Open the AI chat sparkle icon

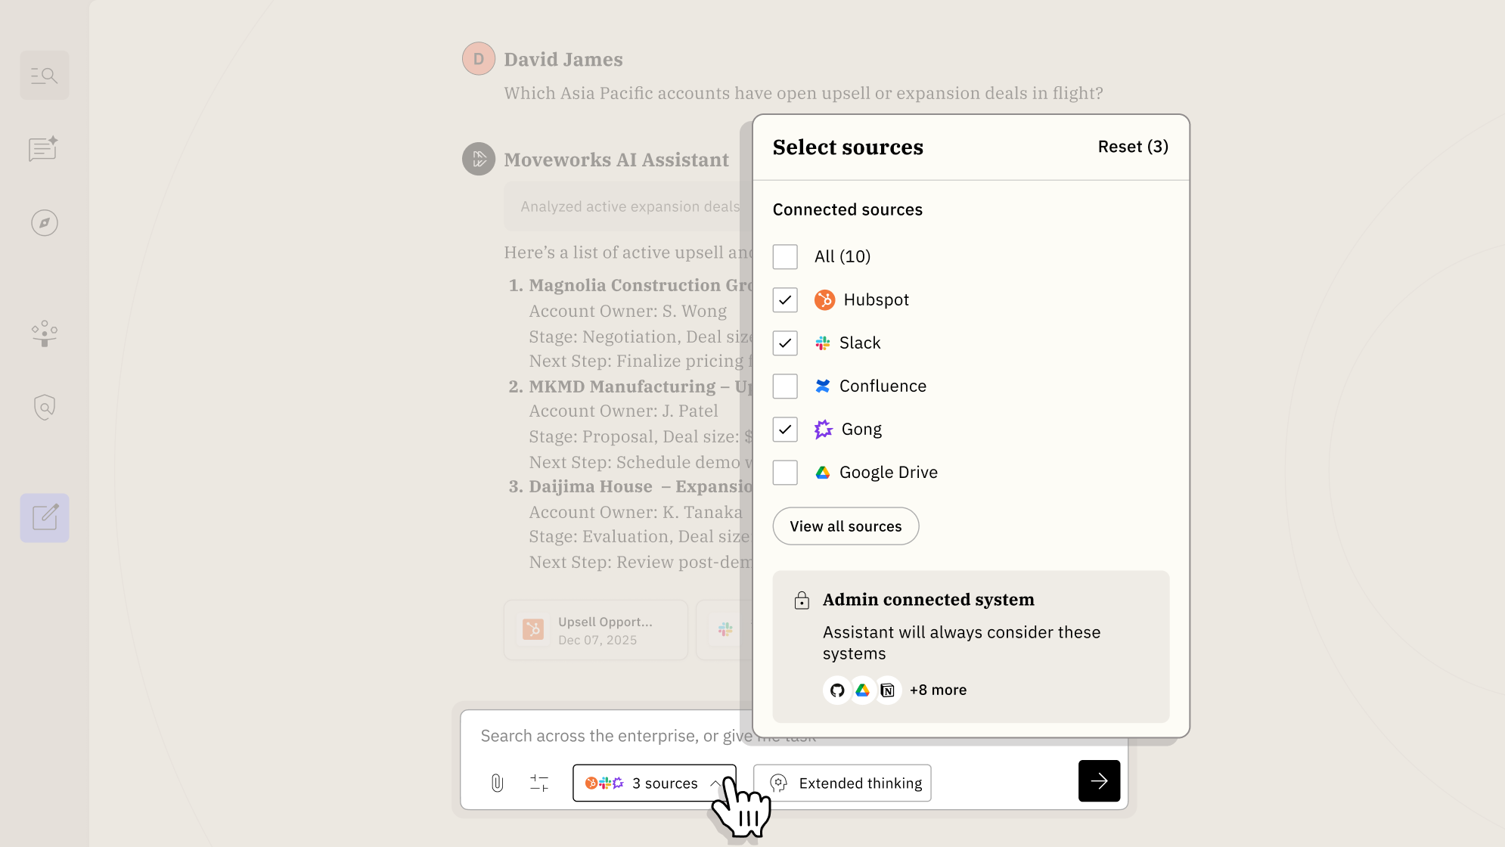click(x=45, y=149)
